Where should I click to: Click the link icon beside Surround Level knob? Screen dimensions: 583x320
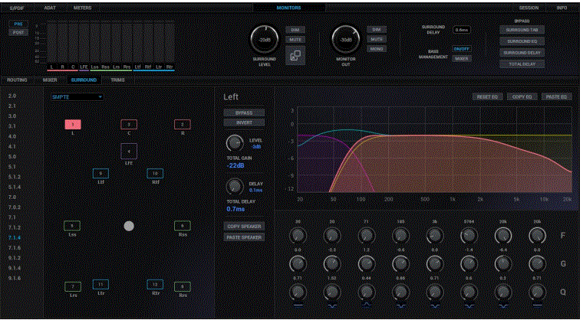(295, 56)
